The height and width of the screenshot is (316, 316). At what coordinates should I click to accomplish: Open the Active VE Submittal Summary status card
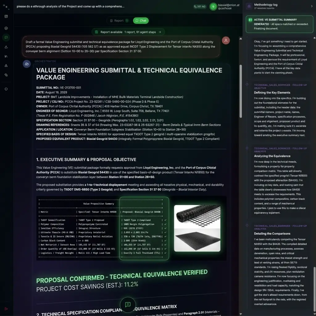279,24
